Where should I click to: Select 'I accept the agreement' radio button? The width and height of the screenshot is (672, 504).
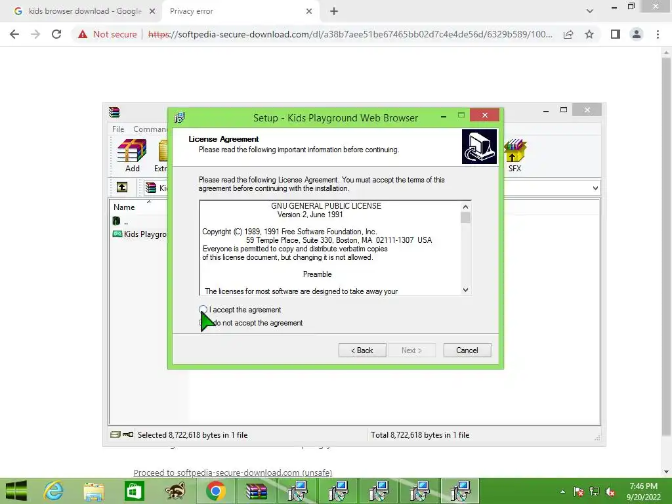coord(203,310)
